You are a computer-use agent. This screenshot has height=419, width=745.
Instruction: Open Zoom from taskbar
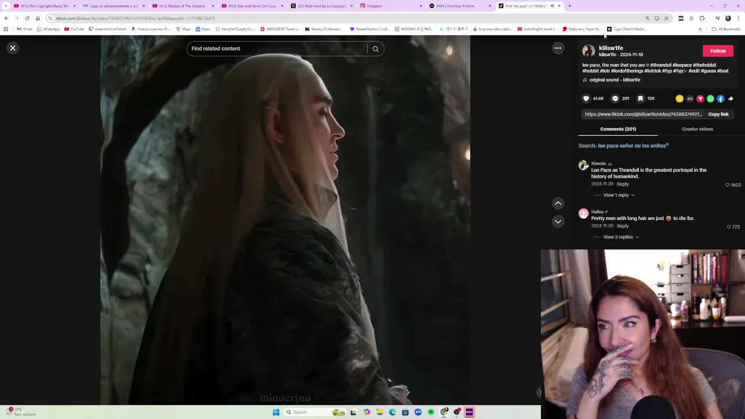418,412
